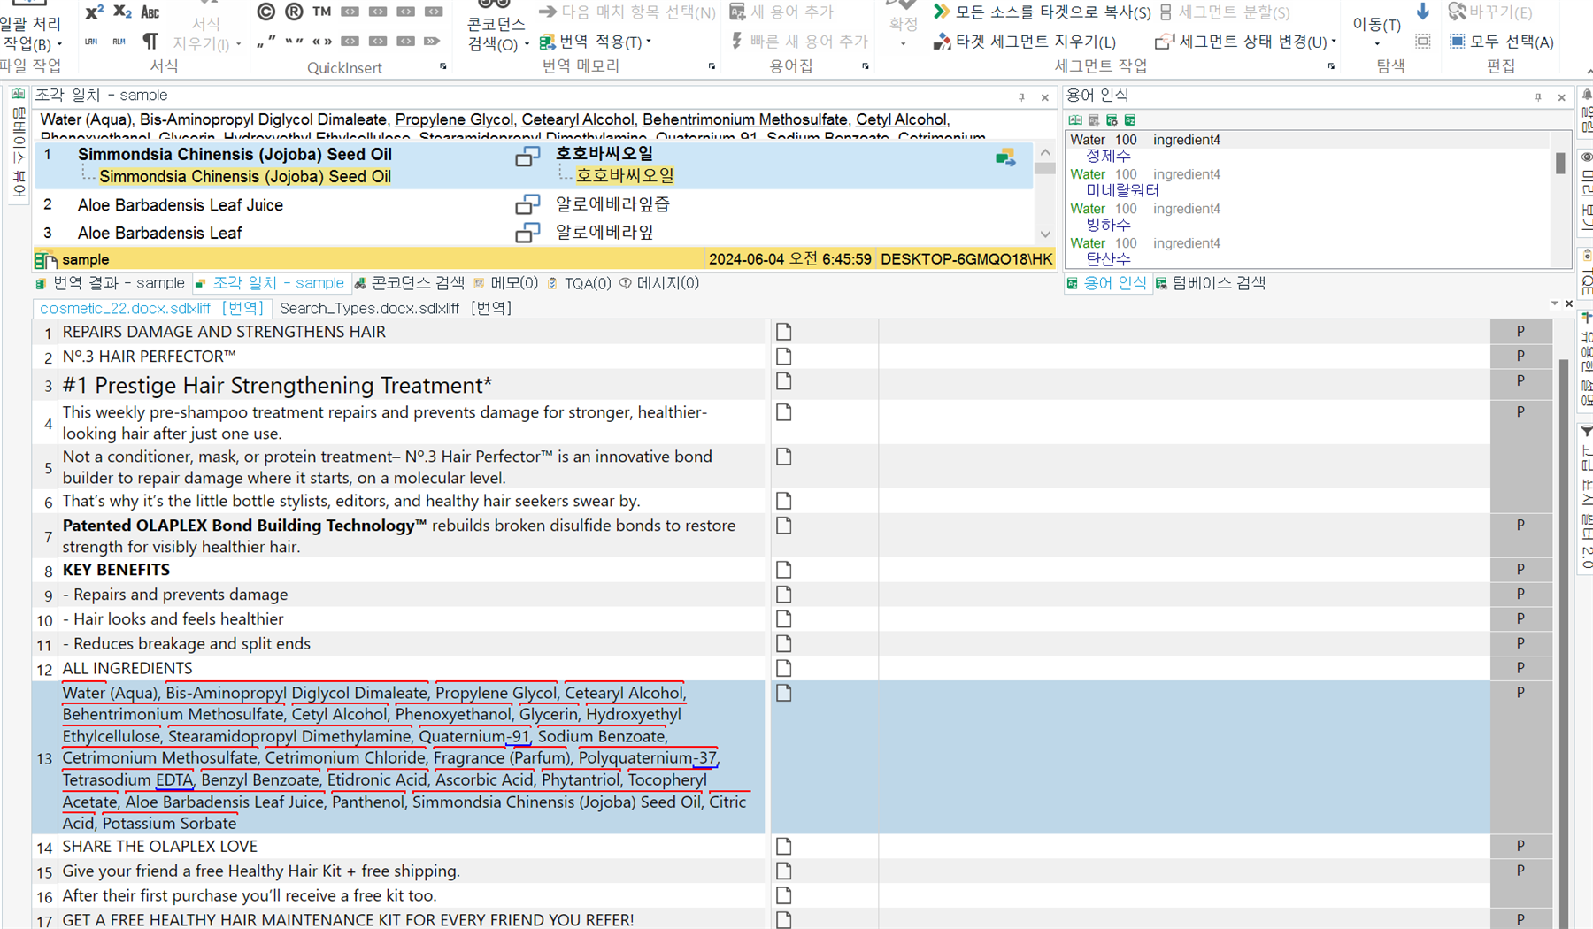
Task: Click Aloe Barbadensis Leaf Juice fragment row
Action: click(533, 204)
